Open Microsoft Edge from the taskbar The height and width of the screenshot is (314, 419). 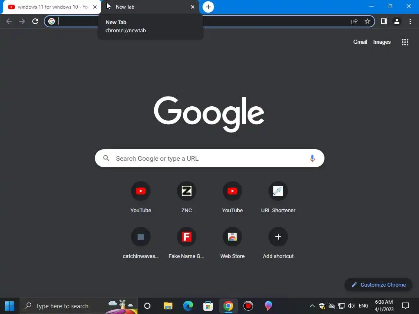pos(188,306)
